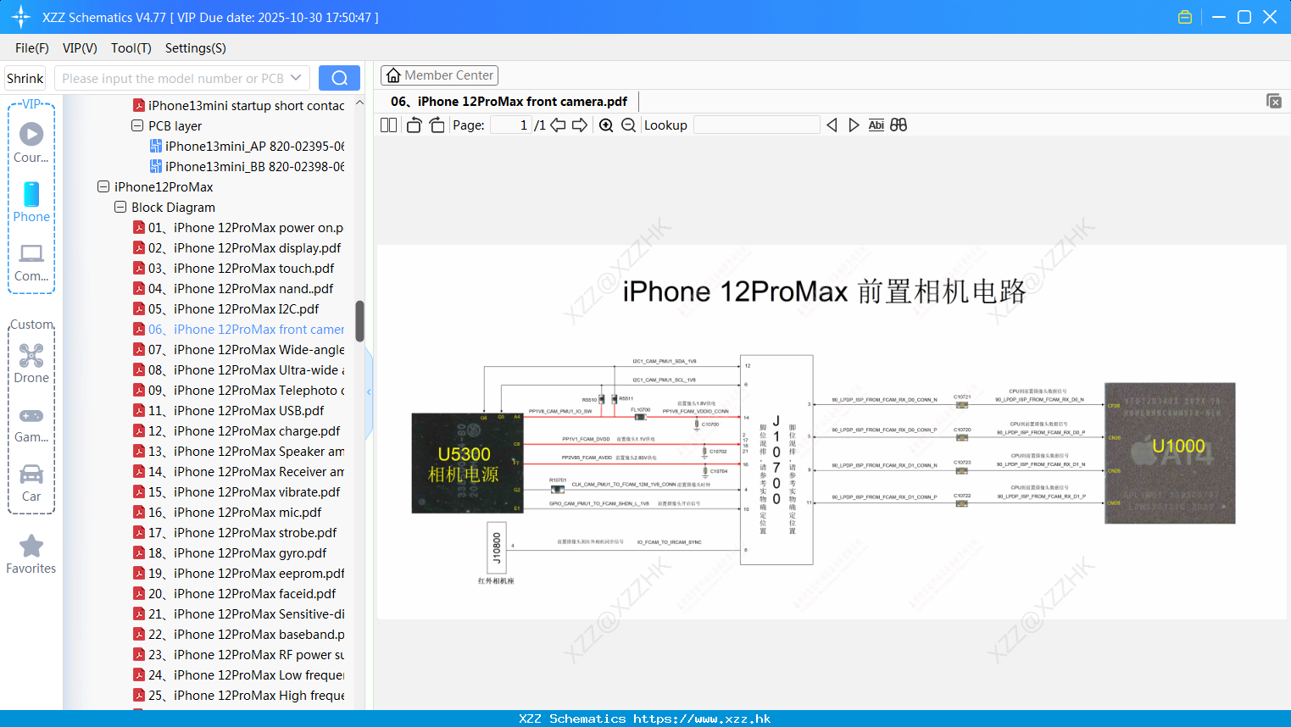This screenshot has height=727, width=1291.
Task: Open the Game console category
Action: pos(31,425)
